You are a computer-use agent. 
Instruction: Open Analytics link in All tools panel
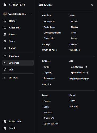click(46, 84)
